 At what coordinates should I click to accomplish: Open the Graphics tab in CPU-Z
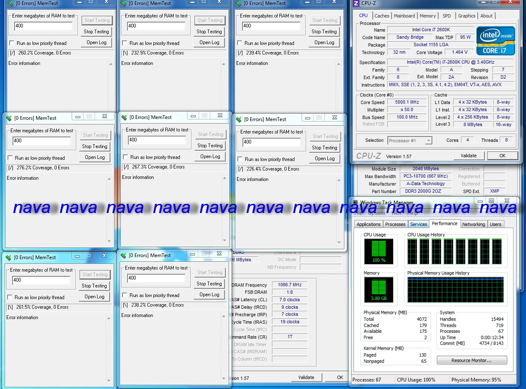coord(466,16)
